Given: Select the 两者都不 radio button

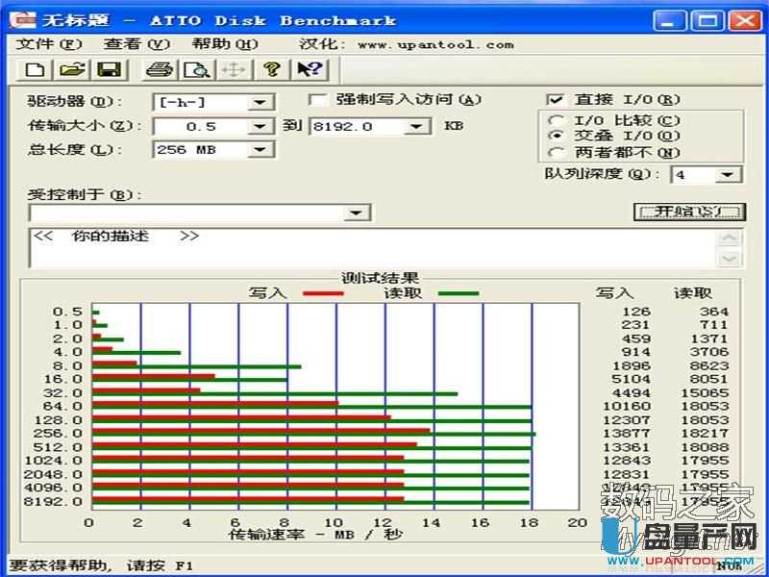Looking at the screenshot, I should pos(556,152).
